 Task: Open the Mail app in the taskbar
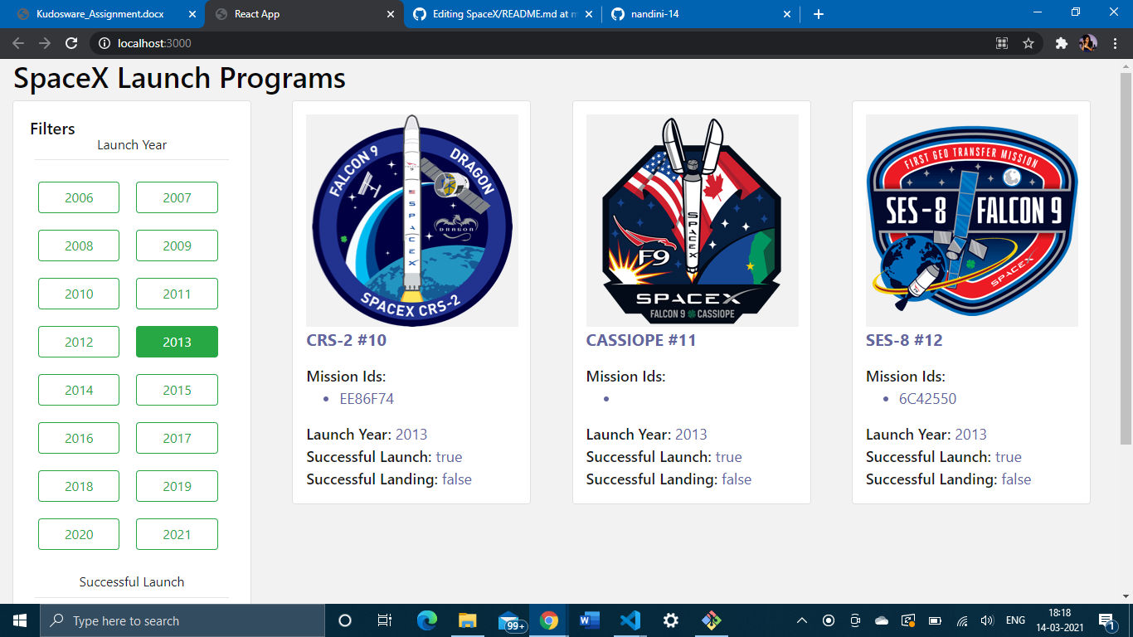point(510,620)
